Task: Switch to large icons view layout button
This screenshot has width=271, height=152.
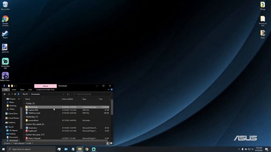Action: coord(111,143)
